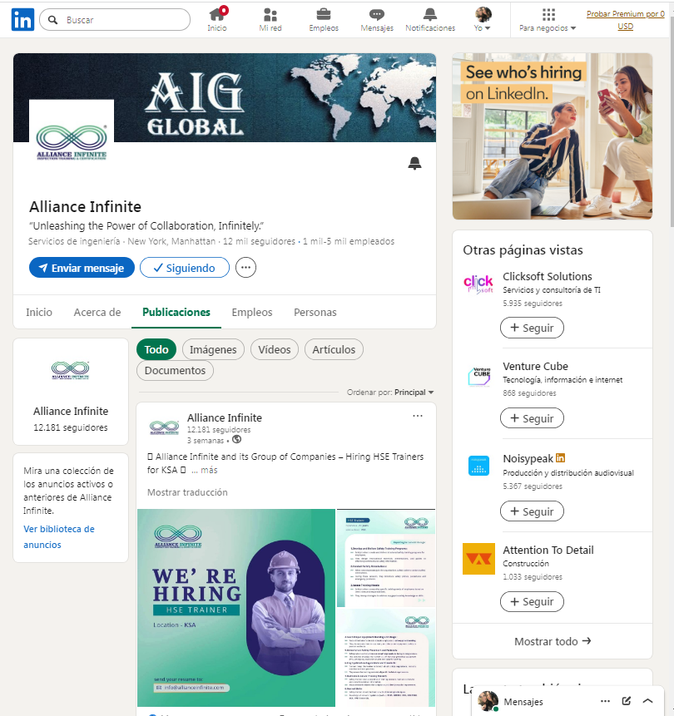Open the Ordenar por Principal dropdown
Viewport: 674px width, 716px height.
coord(390,393)
